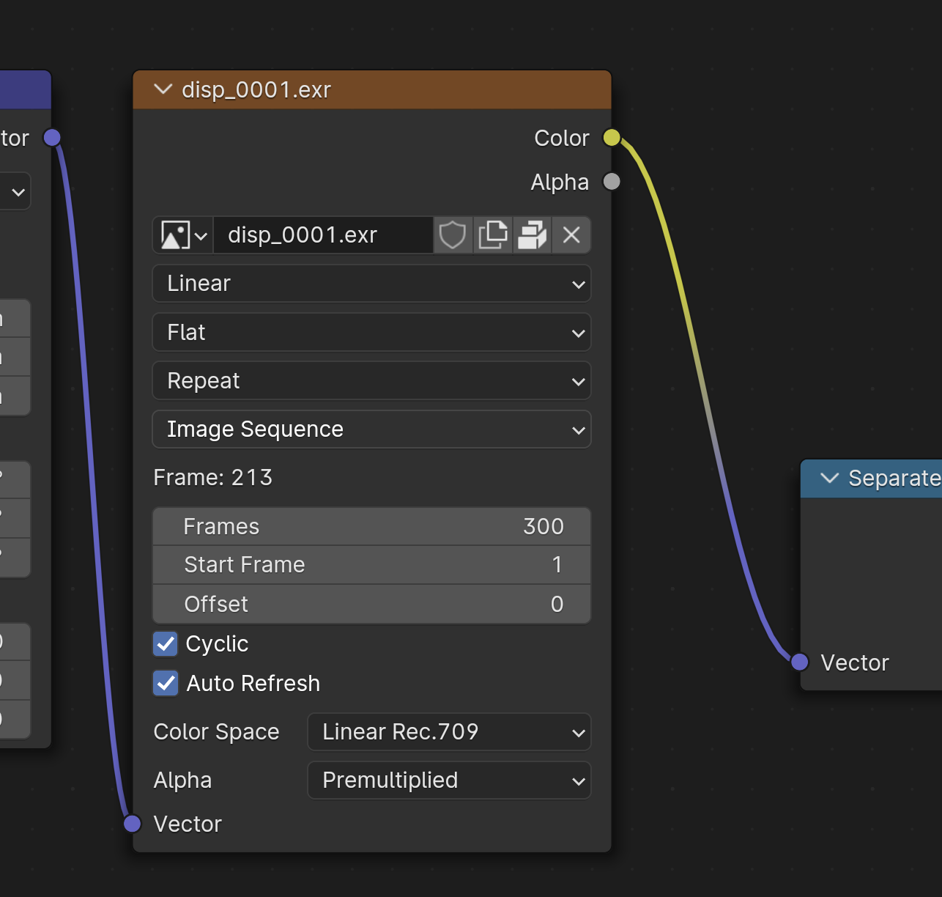Edit the disp_0001.exr image name field
Image resolution: width=942 pixels, height=897 pixels.
(323, 235)
